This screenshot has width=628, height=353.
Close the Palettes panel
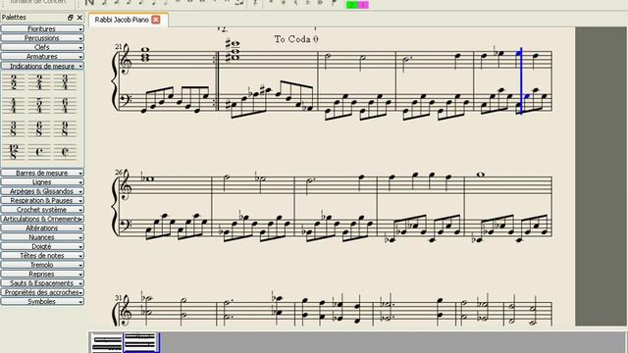79,18
